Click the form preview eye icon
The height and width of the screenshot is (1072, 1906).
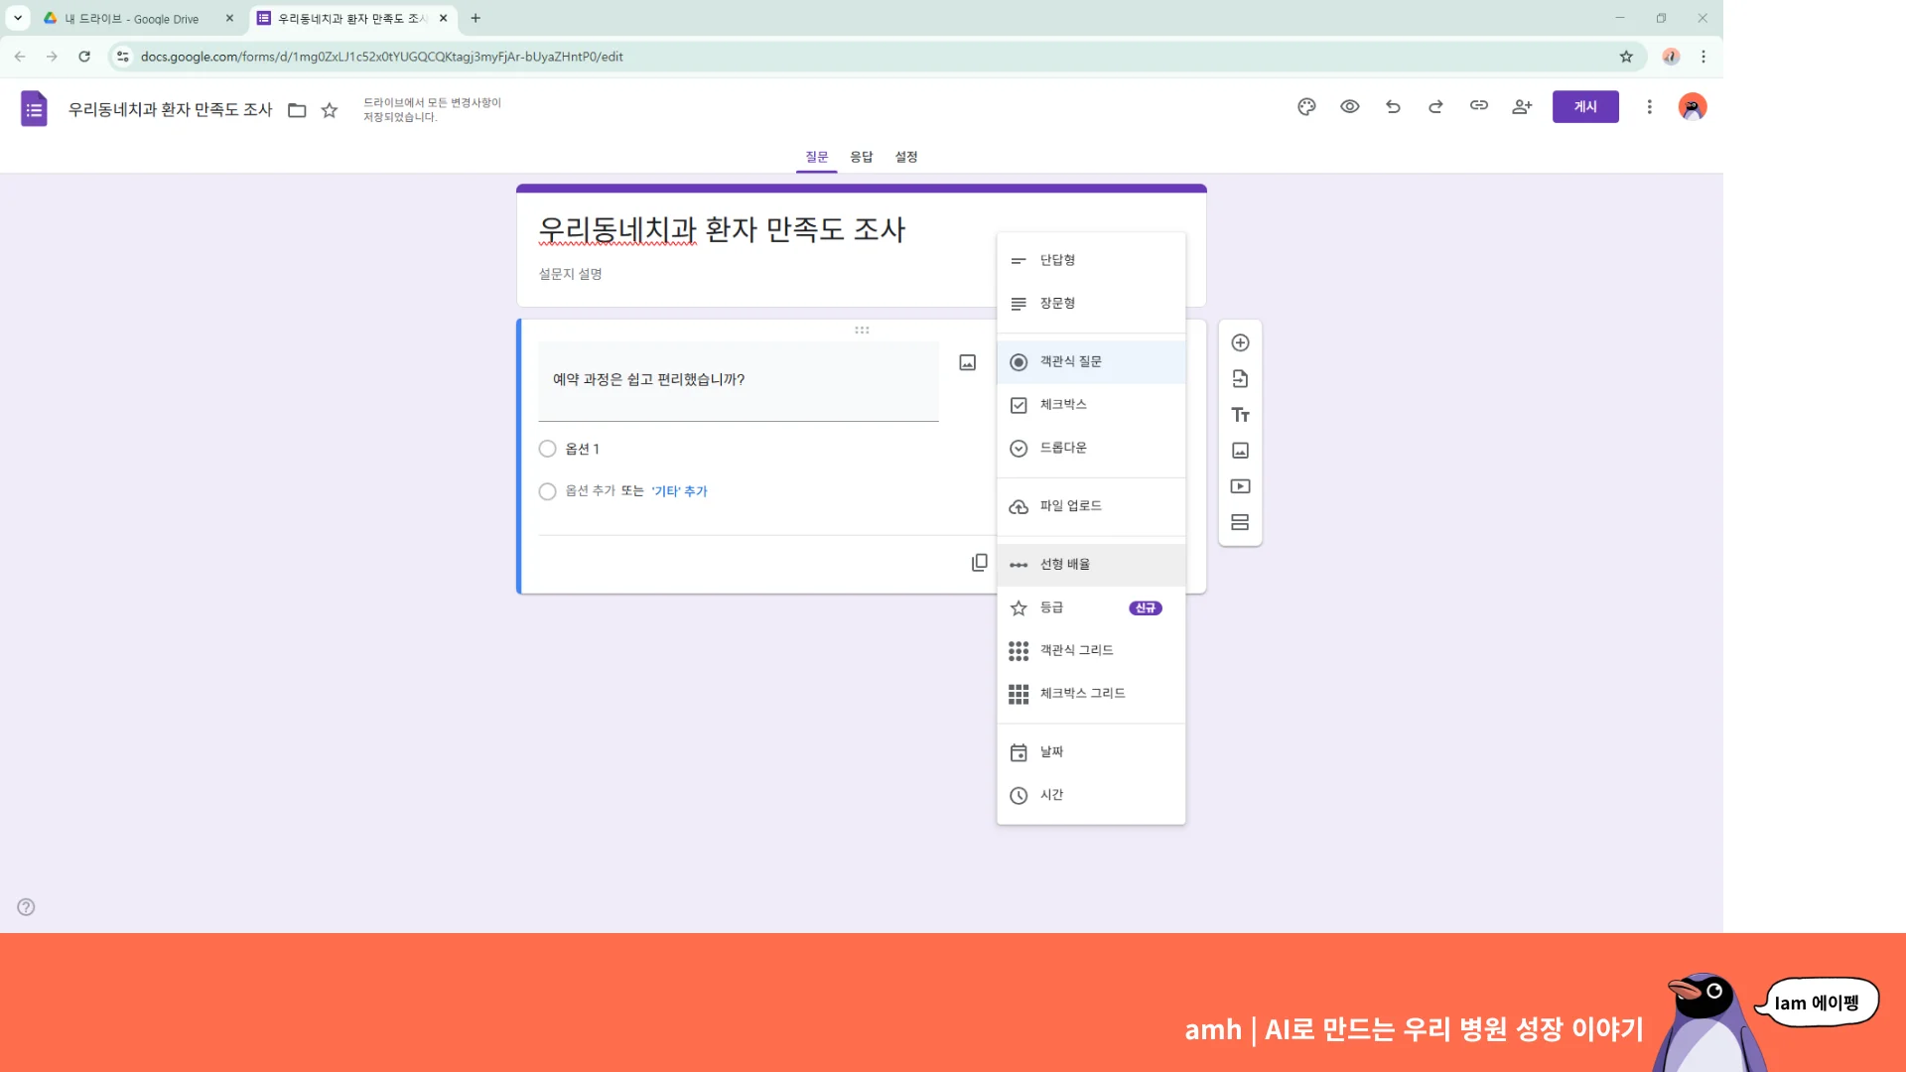coord(1350,106)
